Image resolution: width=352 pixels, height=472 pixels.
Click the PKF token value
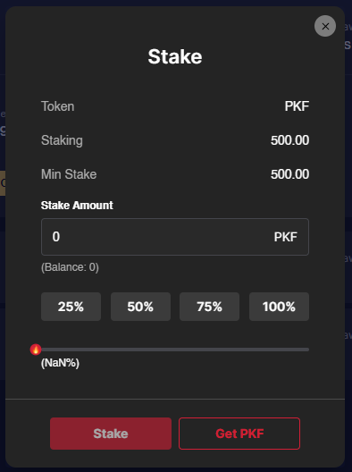[x=297, y=106]
